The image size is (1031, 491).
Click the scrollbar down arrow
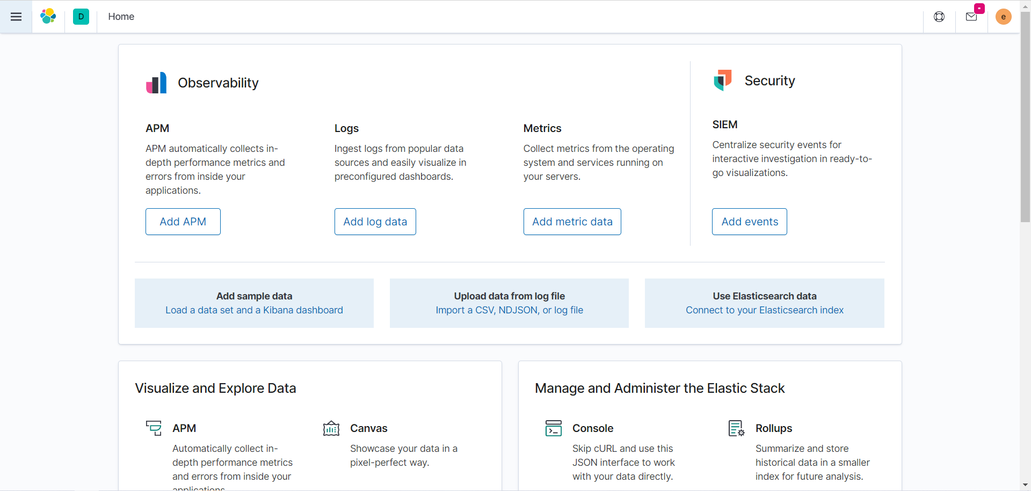pos(1026,485)
